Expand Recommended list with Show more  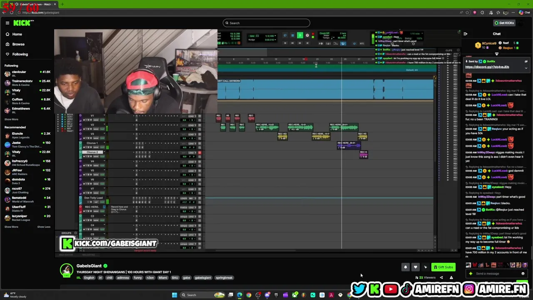point(11,227)
